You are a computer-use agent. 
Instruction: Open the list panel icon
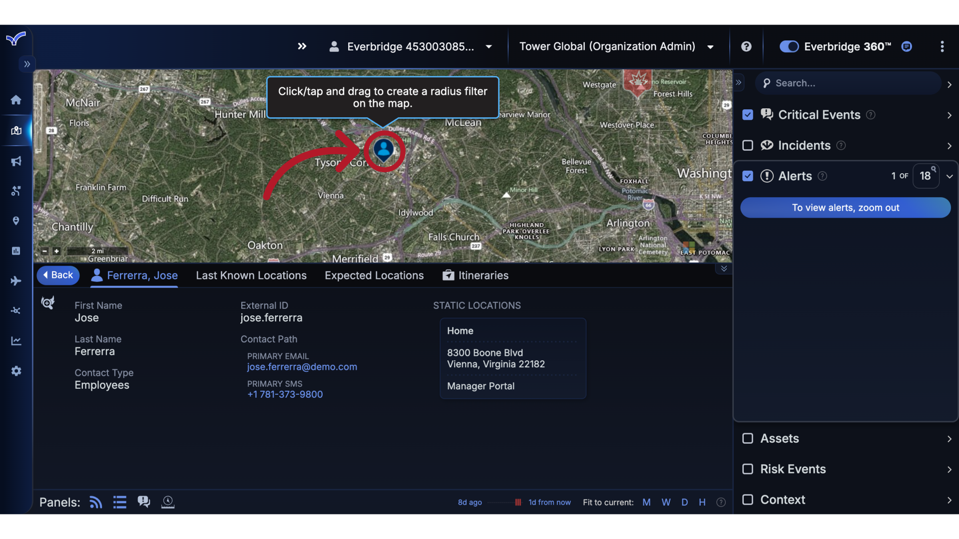[119, 502]
